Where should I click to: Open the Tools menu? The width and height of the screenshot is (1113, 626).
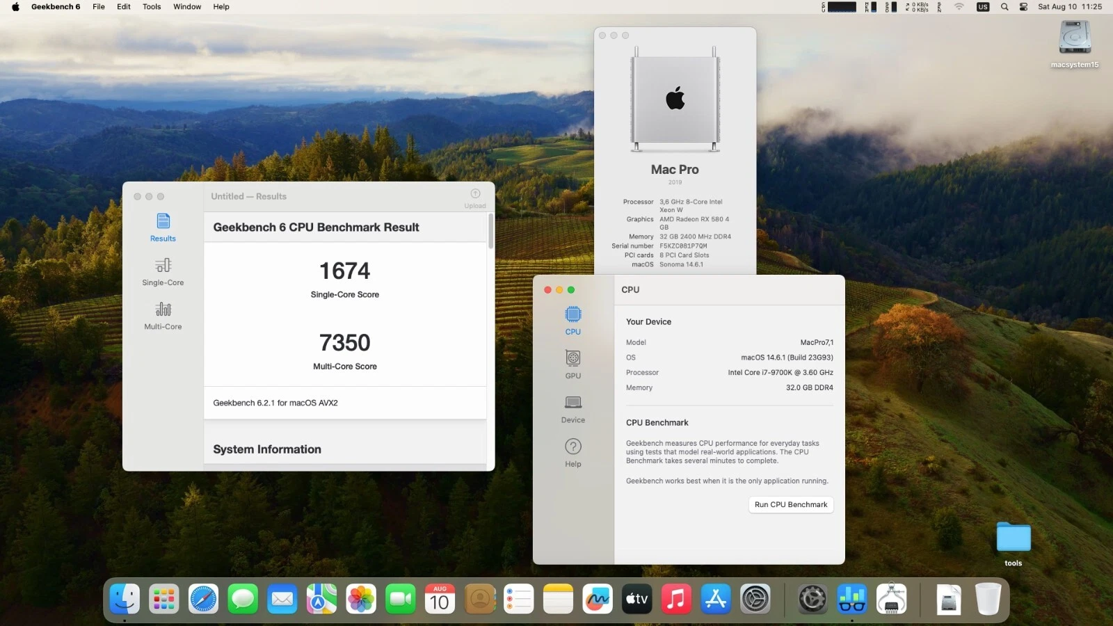click(152, 7)
